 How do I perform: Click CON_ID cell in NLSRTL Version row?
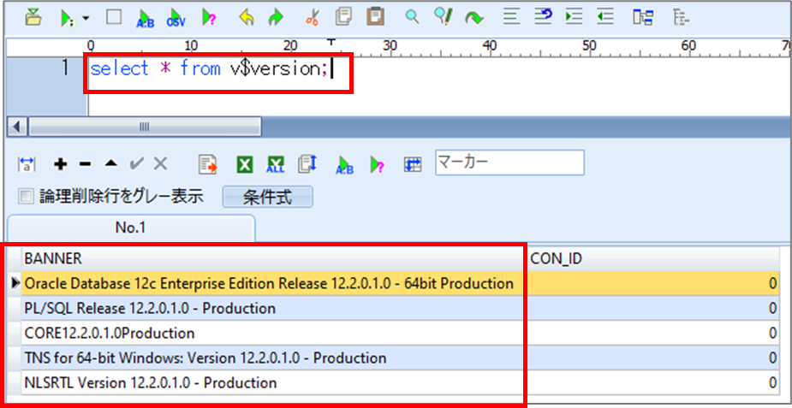(652, 382)
